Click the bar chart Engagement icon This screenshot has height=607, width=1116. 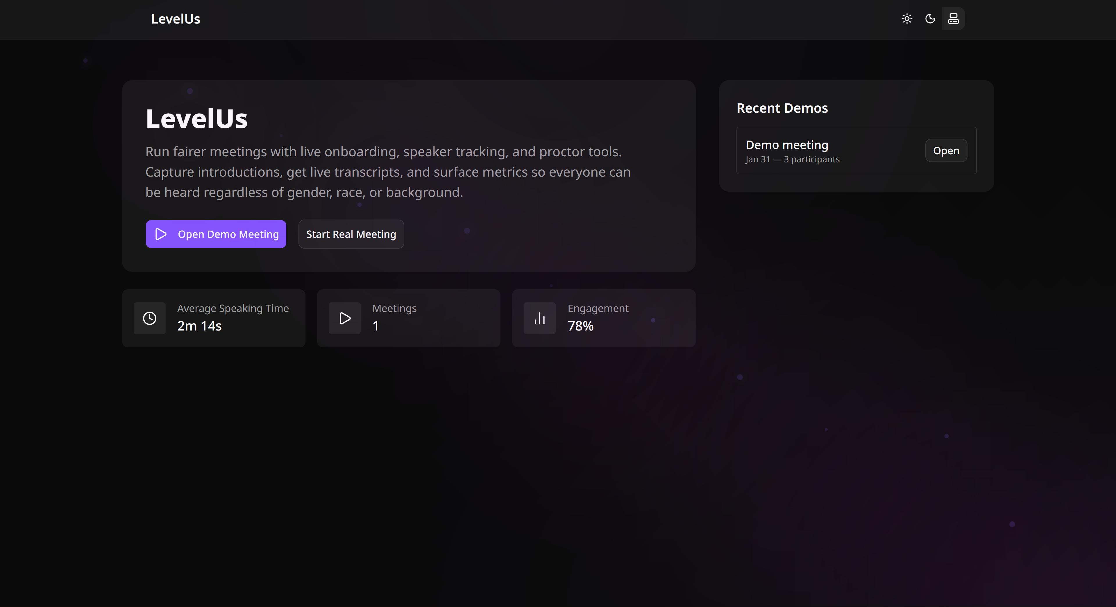(x=539, y=318)
